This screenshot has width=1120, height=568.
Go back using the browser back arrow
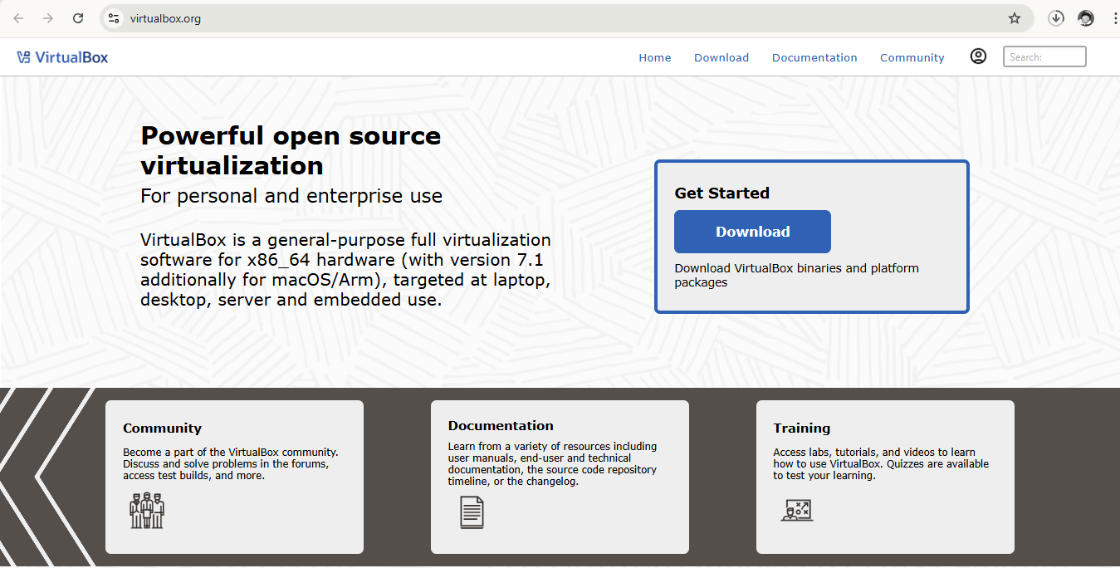18,17
